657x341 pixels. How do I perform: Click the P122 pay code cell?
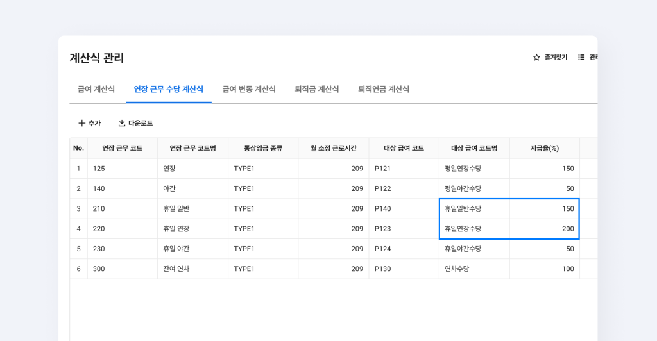click(404, 188)
